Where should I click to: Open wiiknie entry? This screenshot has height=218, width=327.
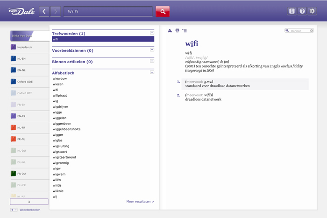58,191
